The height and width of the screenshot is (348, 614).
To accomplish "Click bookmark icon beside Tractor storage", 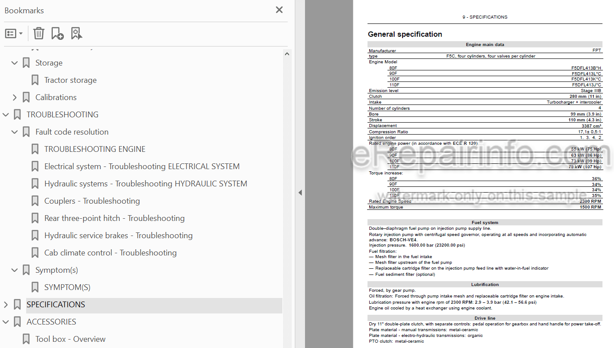I will click(35, 80).
